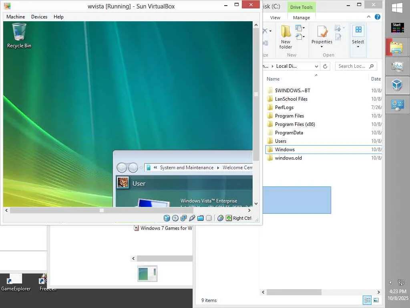This screenshot has height=308, width=410.
Task: Select the $WINDOWS.~BT folder
Action: coord(292,91)
